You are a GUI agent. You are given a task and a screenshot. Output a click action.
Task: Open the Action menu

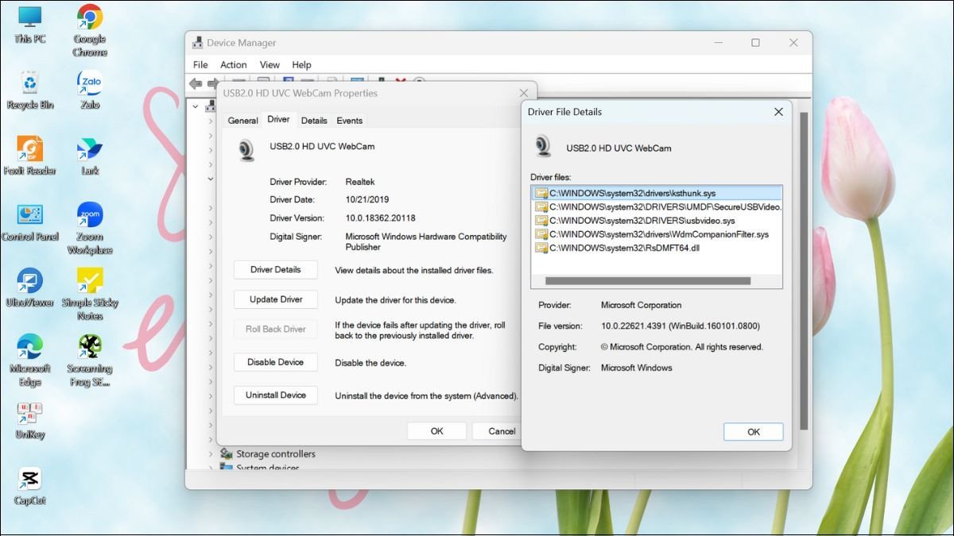point(233,64)
